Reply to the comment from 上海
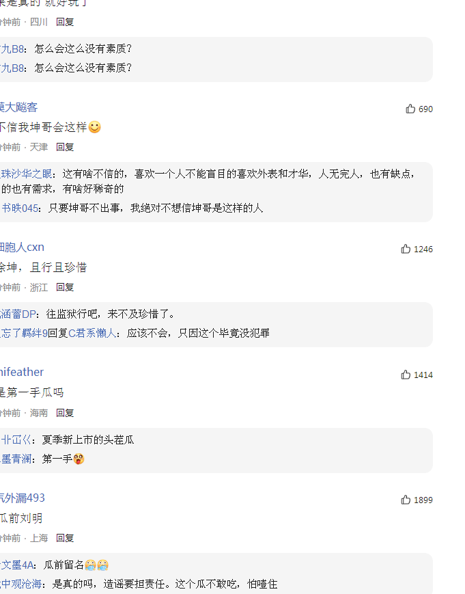The image size is (465, 594). point(65,538)
